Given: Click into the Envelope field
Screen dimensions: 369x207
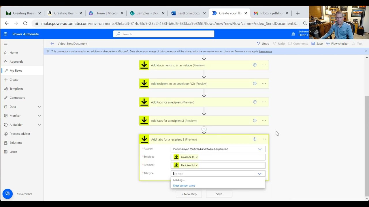Looking at the screenshot, I should (x=218, y=157).
